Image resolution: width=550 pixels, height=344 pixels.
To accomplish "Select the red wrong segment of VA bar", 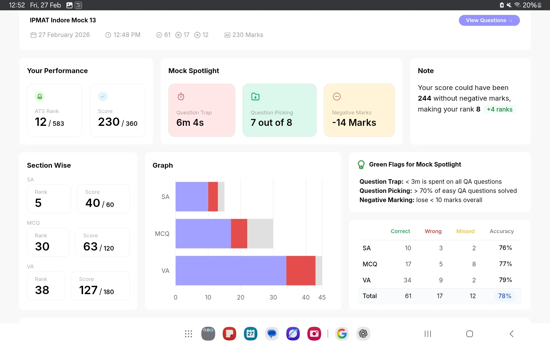I will (301, 271).
